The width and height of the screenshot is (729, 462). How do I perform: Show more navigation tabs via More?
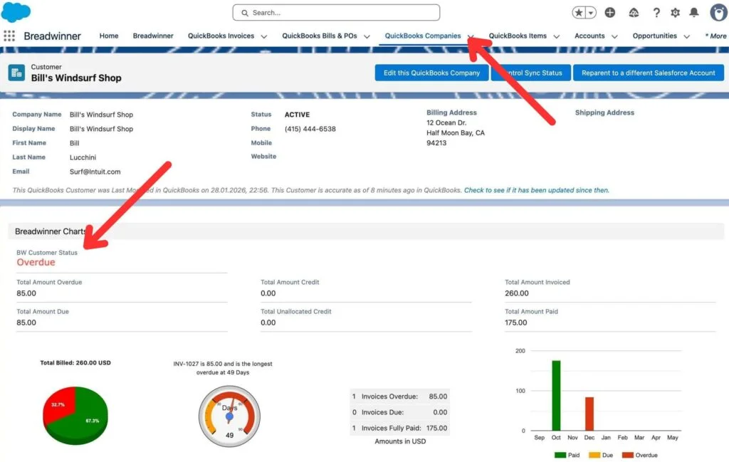point(716,36)
